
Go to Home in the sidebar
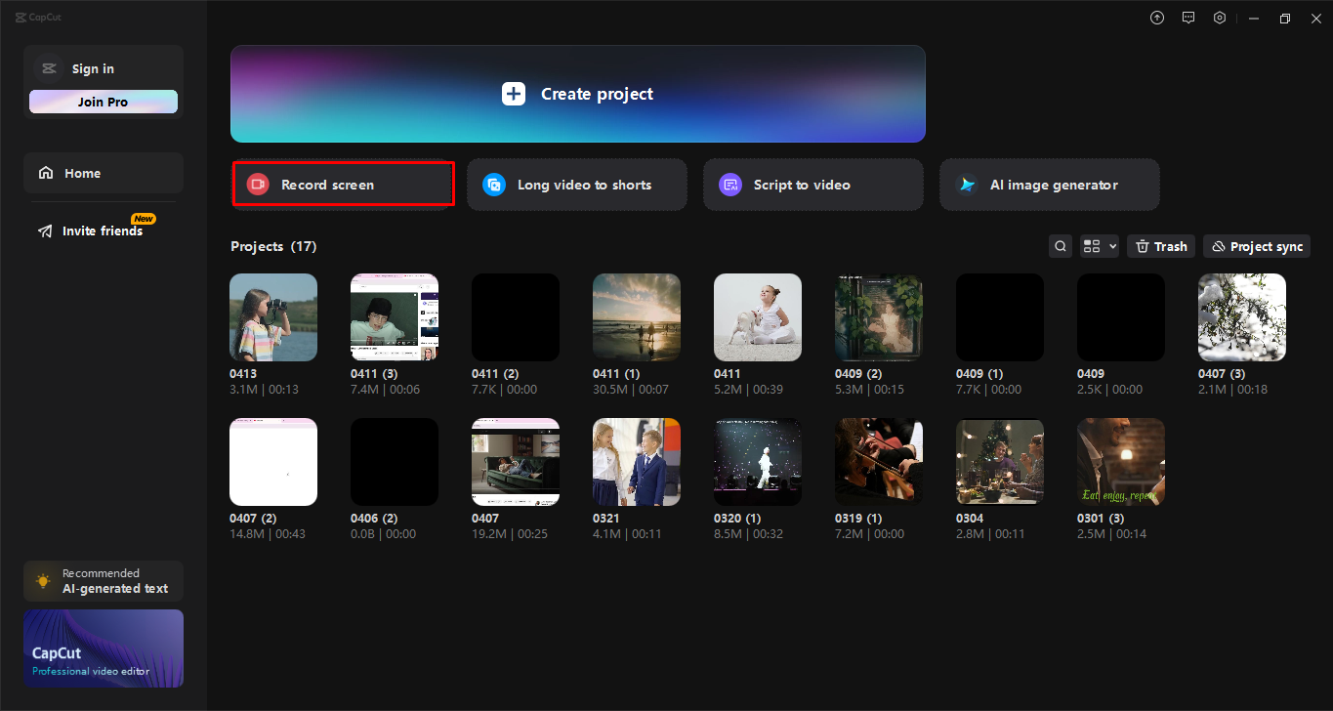104,173
